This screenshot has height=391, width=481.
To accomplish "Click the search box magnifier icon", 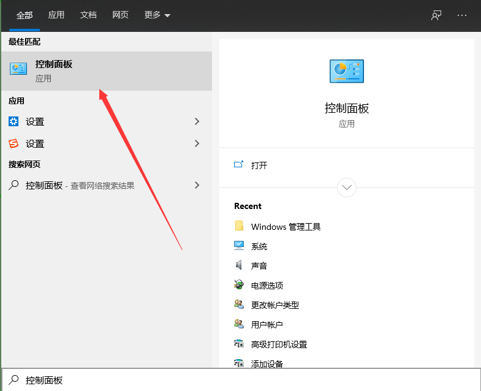I will [13, 380].
